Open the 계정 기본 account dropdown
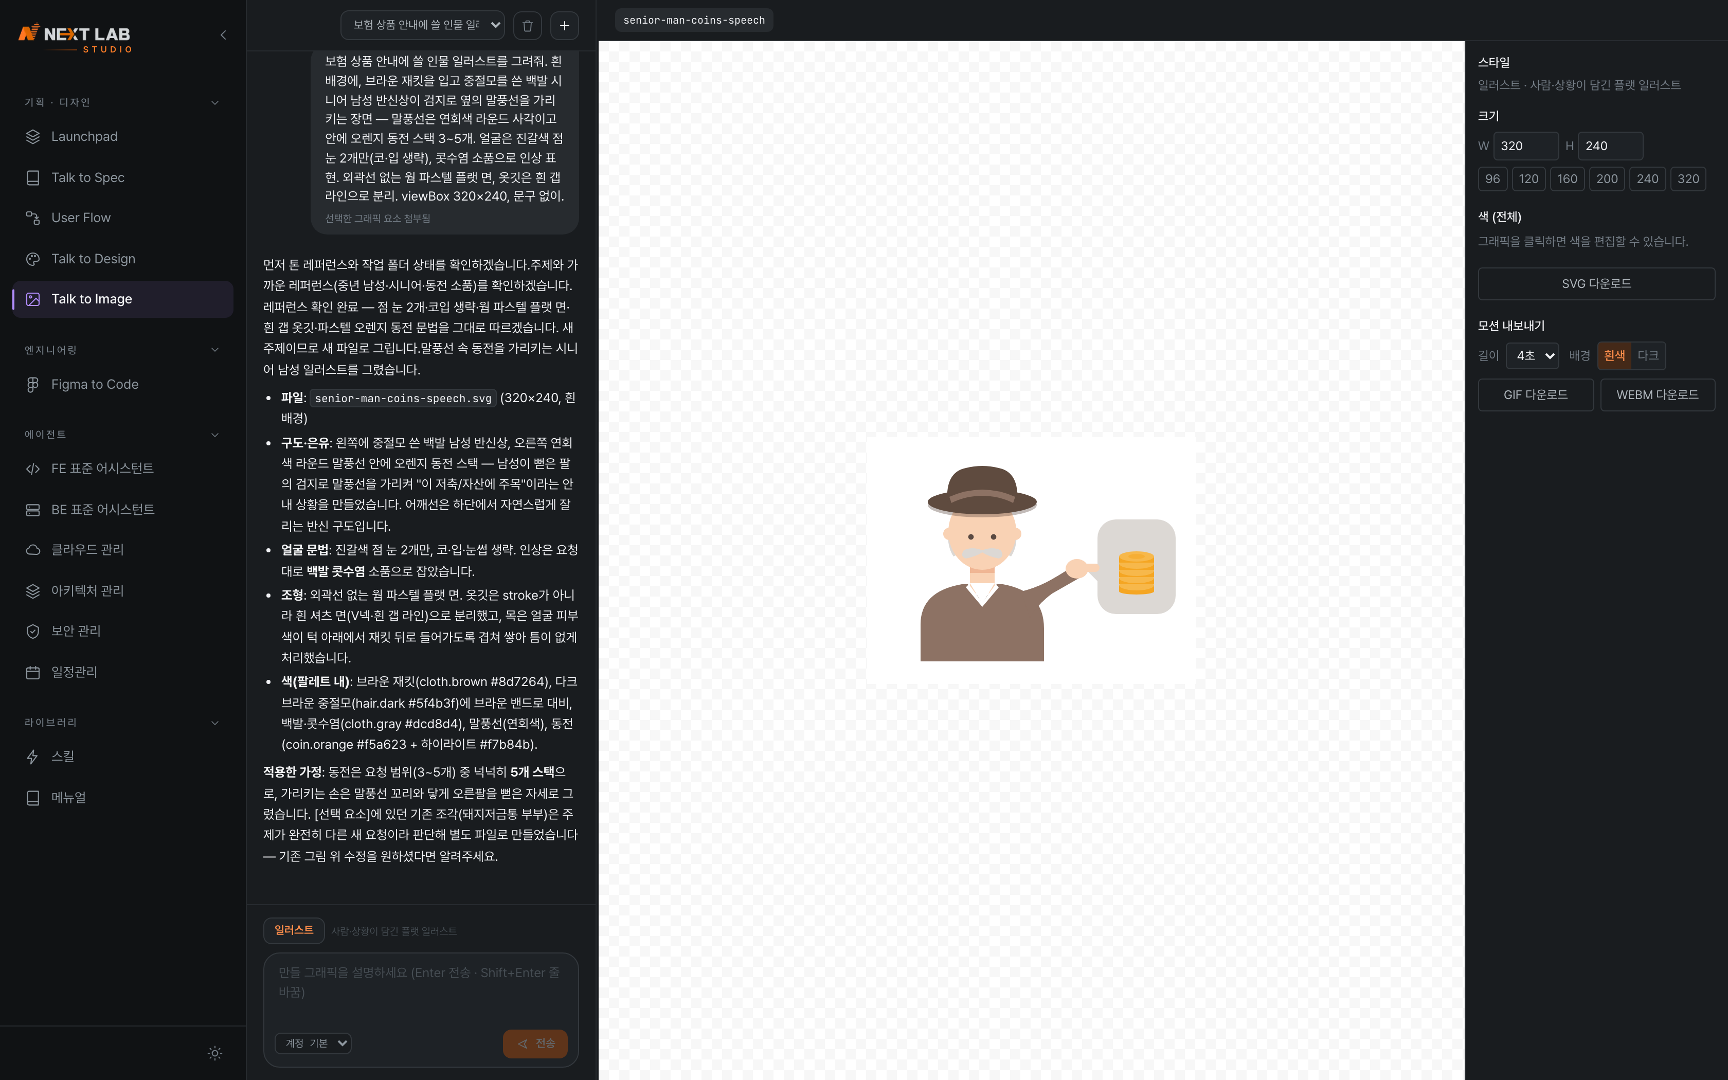Screen dimensions: 1728x1080 [x=313, y=1043]
